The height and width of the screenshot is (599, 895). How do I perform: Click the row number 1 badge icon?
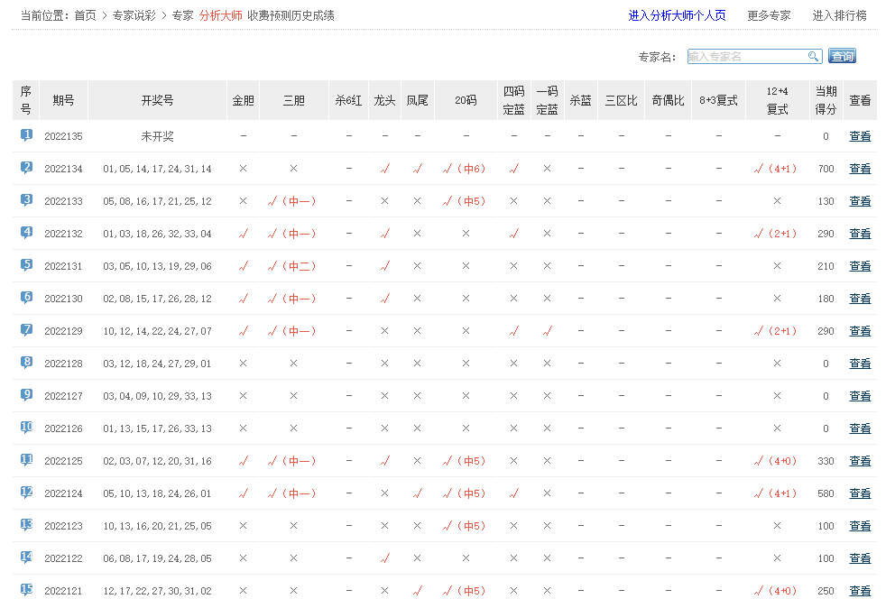pos(26,135)
